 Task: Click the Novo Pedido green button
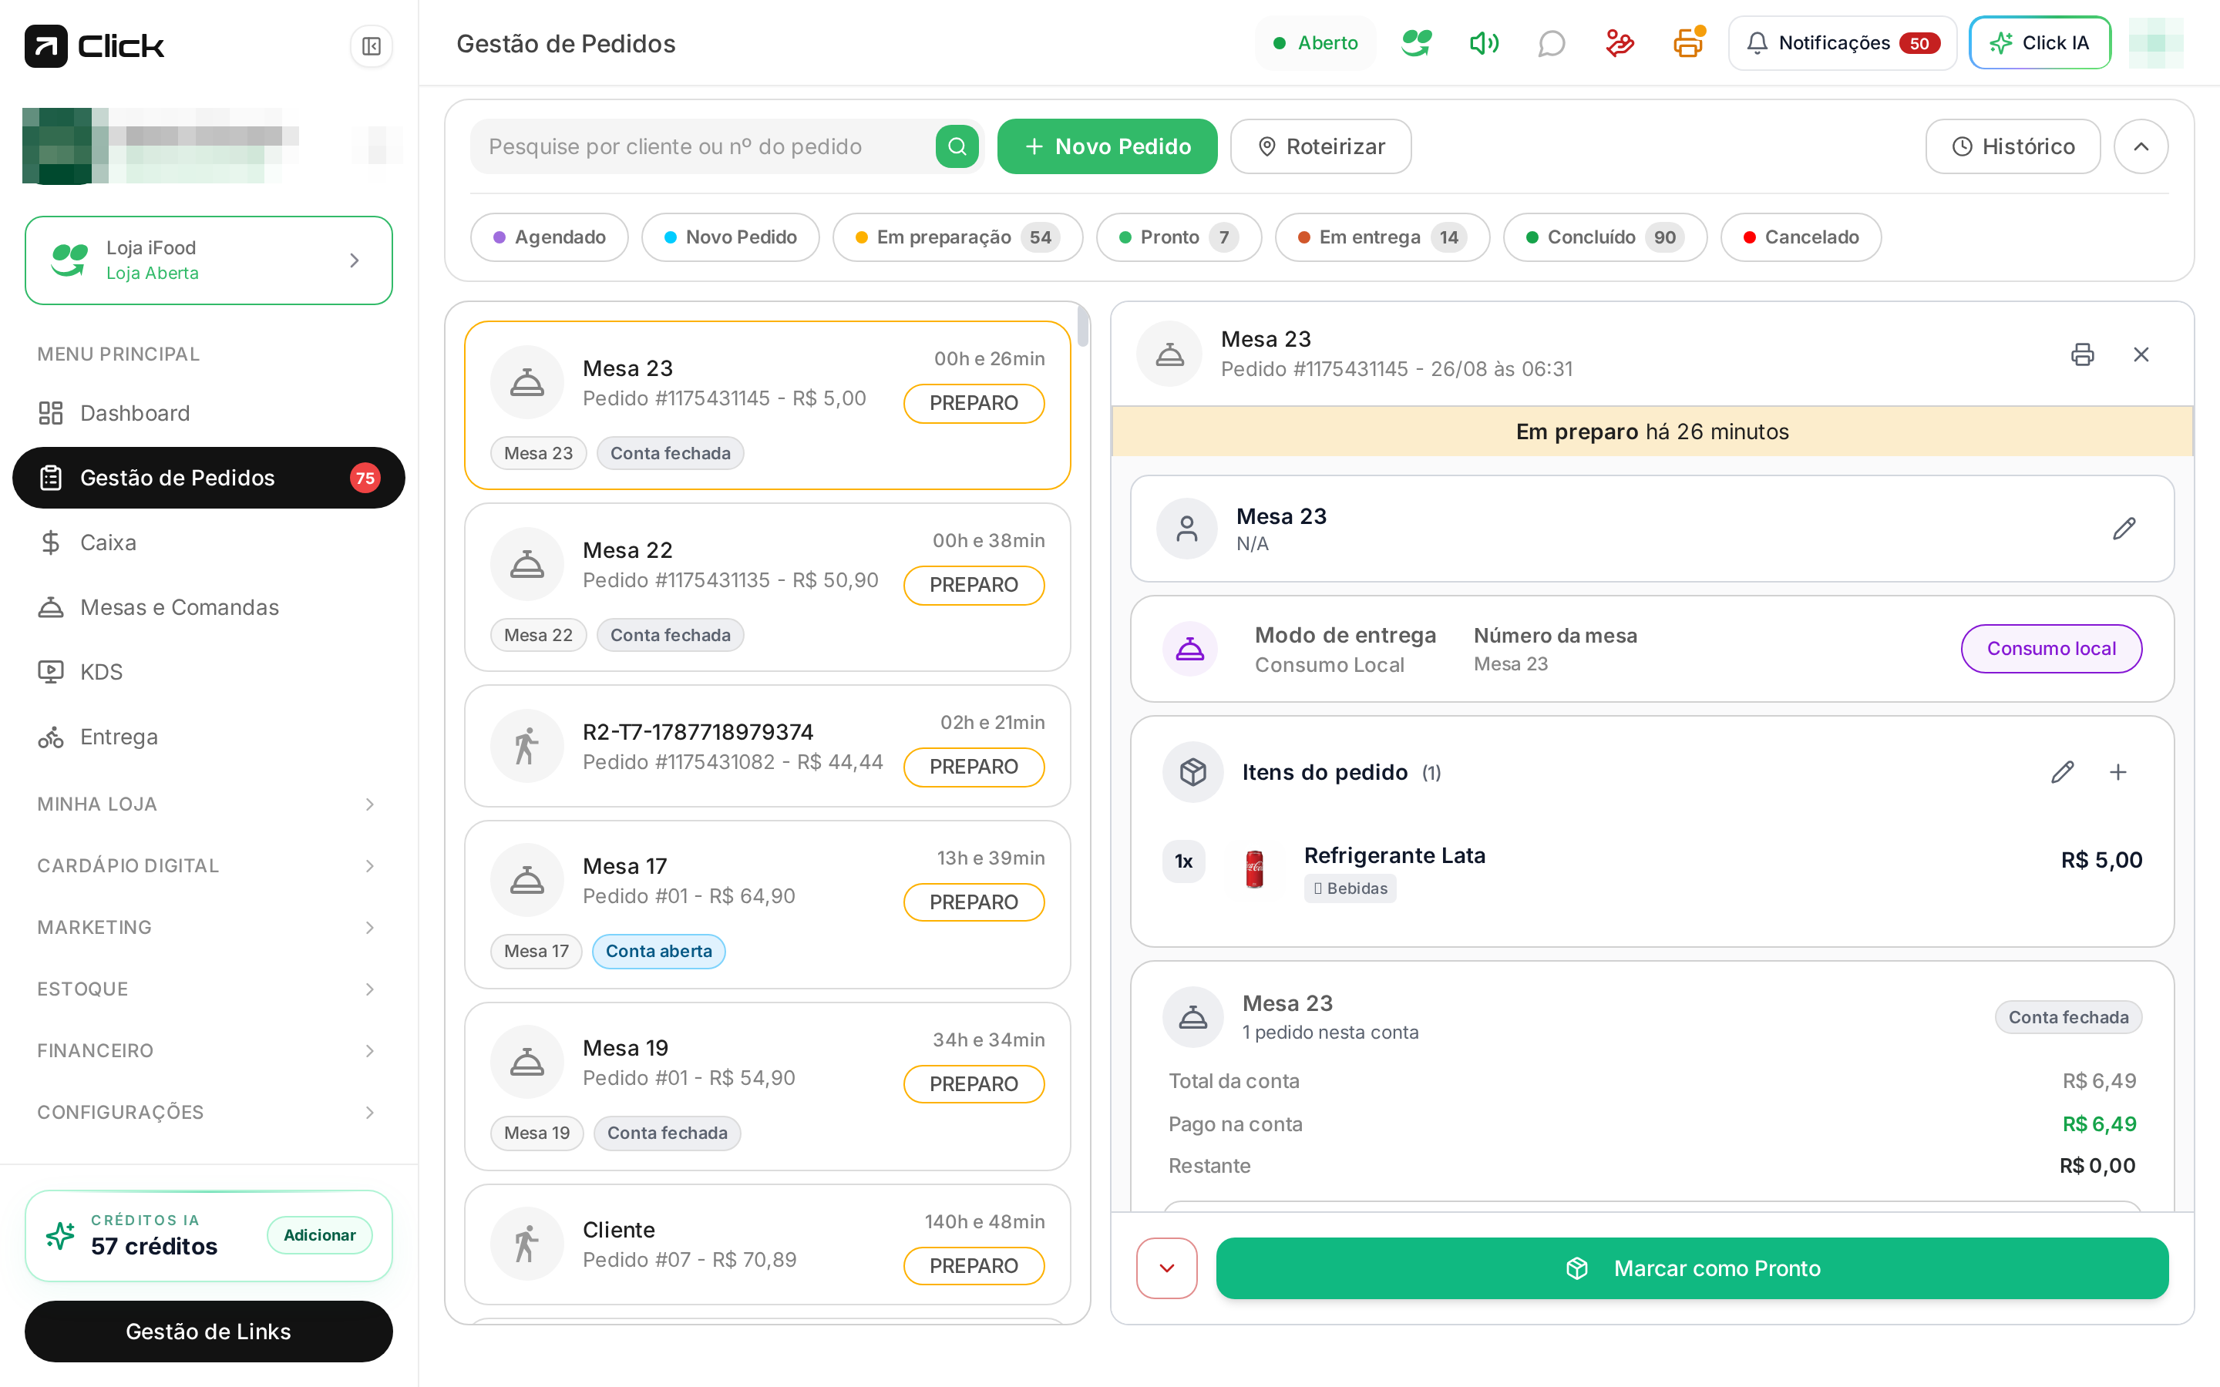[x=1107, y=146]
